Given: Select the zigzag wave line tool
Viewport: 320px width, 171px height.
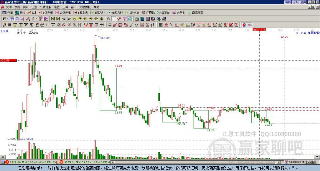Looking at the screenshot, I should click(137, 25).
